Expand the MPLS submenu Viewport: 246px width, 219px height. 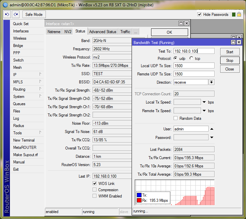40,81
